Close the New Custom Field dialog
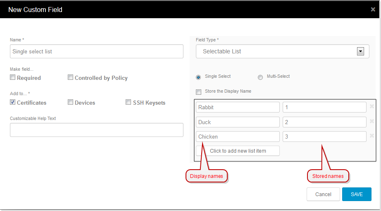 point(373,9)
